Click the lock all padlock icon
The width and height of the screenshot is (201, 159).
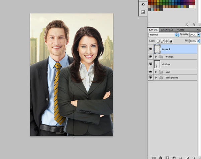tap(171, 41)
